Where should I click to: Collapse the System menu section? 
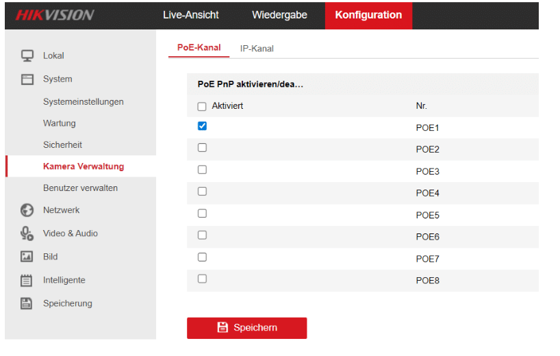pyautogui.click(x=58, y=79)
